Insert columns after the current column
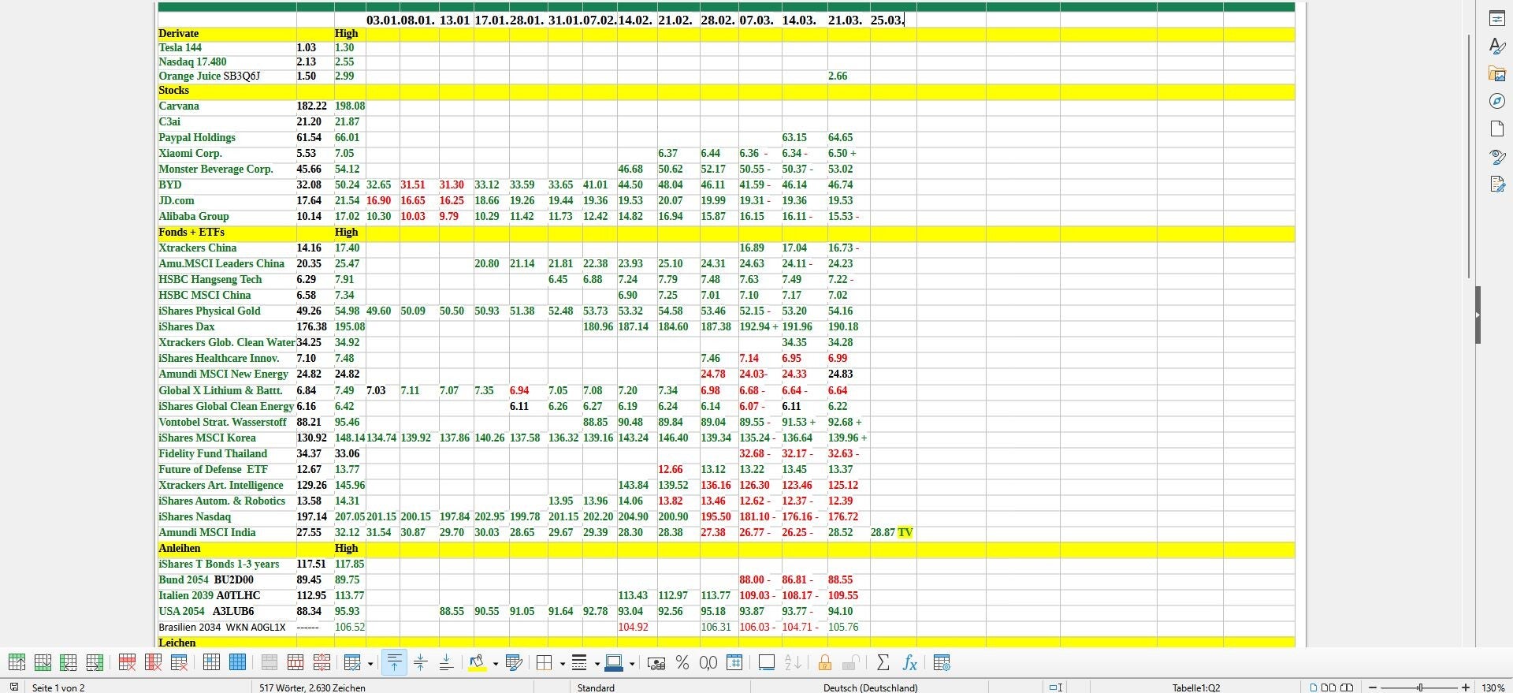 tap(95, 663)
